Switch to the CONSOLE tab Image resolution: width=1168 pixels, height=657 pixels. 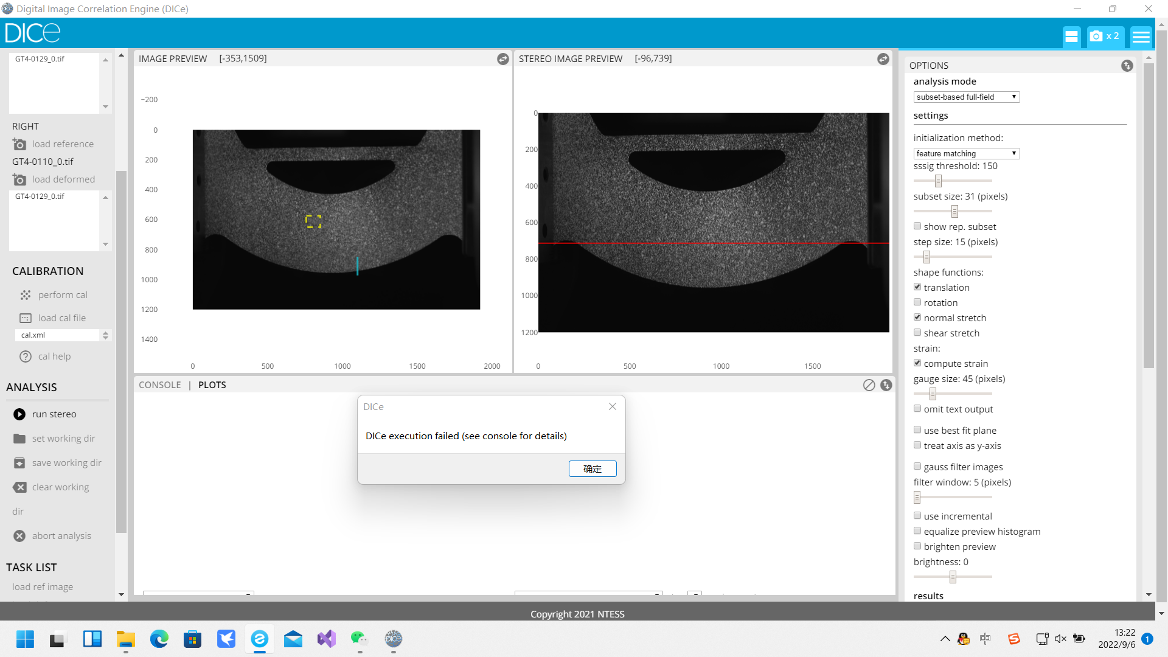coord(159,384)
